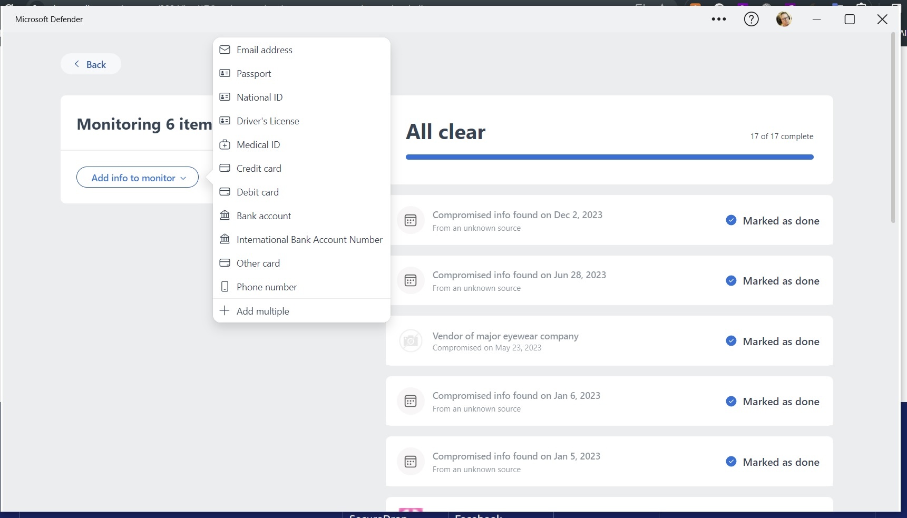Click the checkmark for Jan 6, 2023 entry
This screenshot has width=907, height=518.
click(x=731, y=401)
